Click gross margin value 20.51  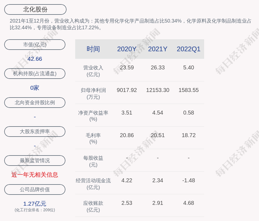pos(158,135)
